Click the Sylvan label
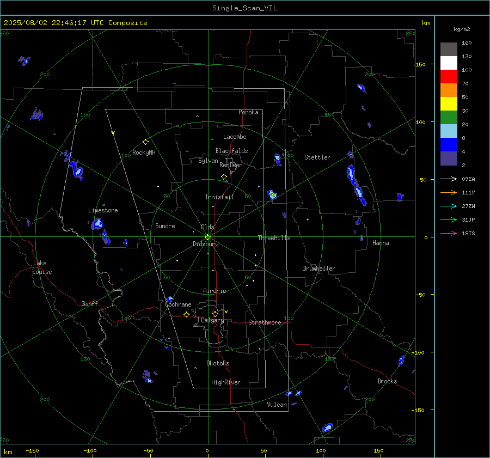This screenshot has width=490, height=458. click(x=208, y=161)
